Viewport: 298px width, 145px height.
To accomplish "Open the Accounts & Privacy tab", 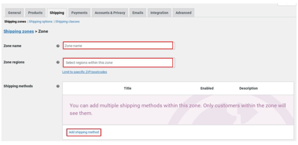I will [110, 13].
